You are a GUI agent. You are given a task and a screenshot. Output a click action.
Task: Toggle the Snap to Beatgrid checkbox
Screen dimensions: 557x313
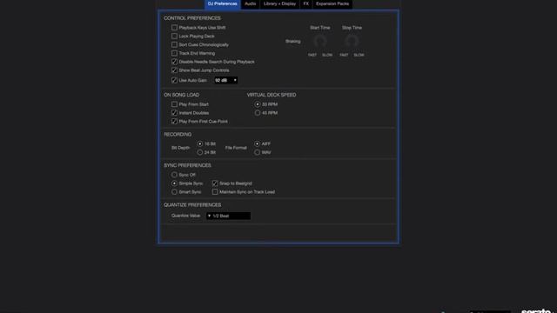point(215,183)
